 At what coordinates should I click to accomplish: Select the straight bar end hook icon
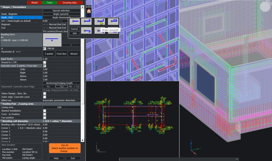click(x=75, y=21)
